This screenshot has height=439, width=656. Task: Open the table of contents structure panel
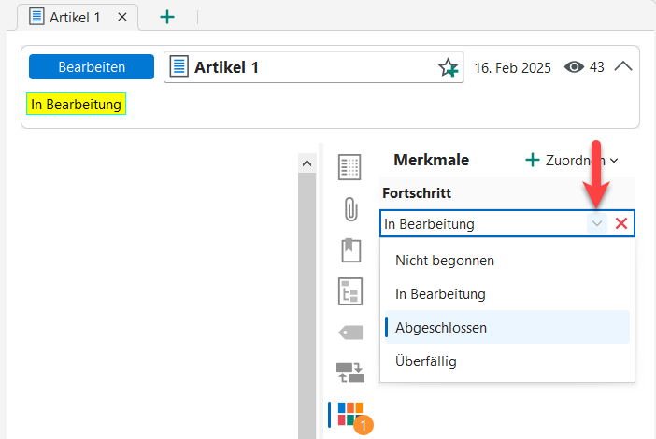tap(350, 291)
